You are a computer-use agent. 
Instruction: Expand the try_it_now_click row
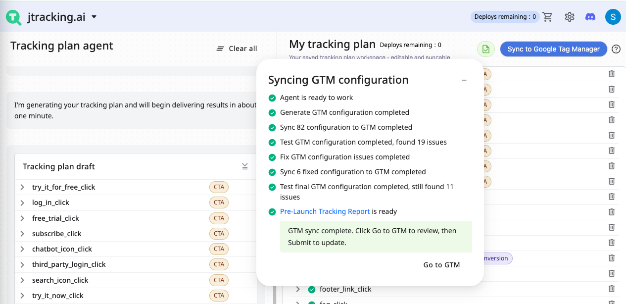(22, 296)
